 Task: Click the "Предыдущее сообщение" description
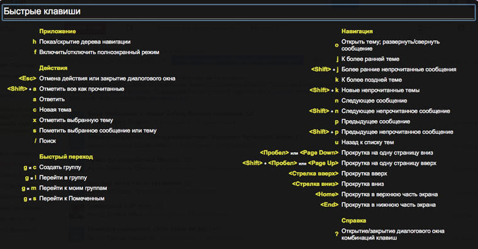point(375,121)
